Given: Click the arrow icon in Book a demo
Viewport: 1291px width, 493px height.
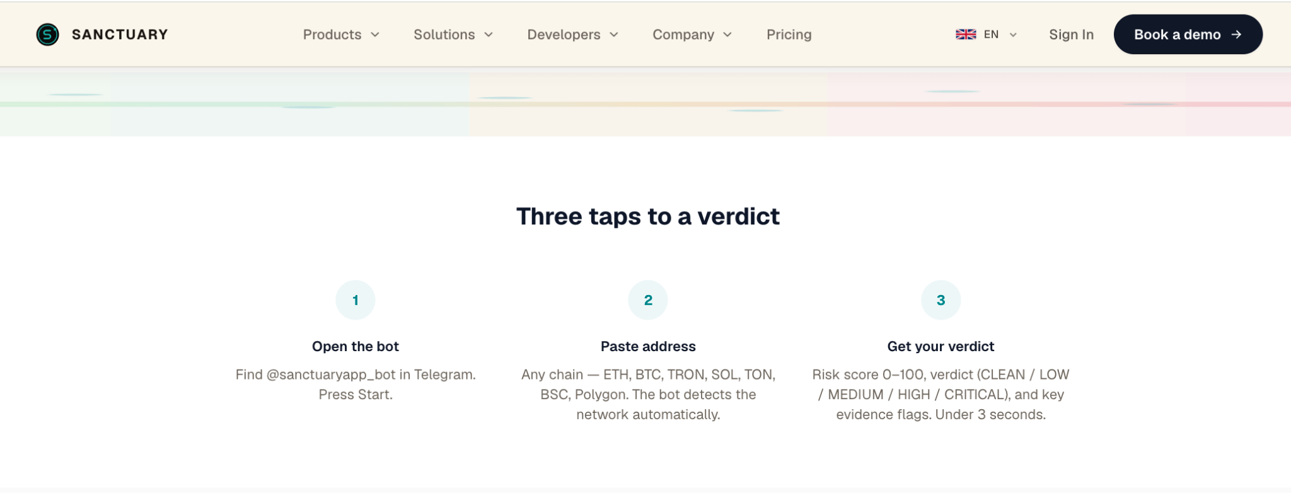Looking at the screenshot, I should [x=1236, y=35].
